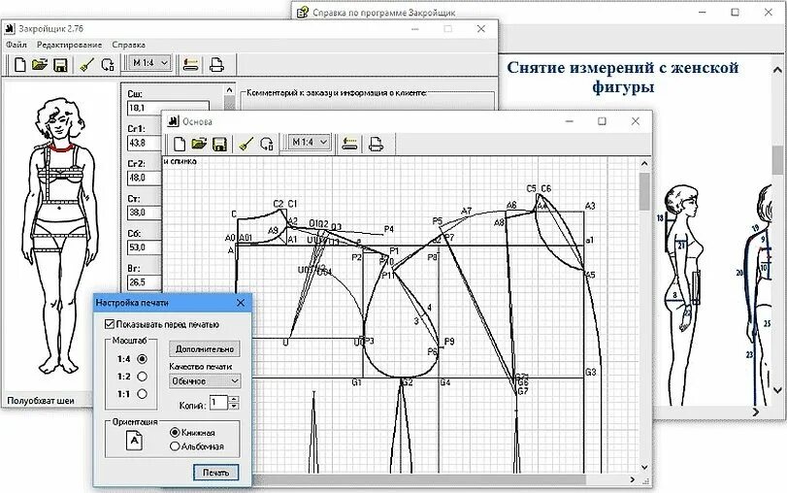787x493 pixels.
Task: Click New document icon in Закройщик 2.76 toolbar
Action: [20, 65]
